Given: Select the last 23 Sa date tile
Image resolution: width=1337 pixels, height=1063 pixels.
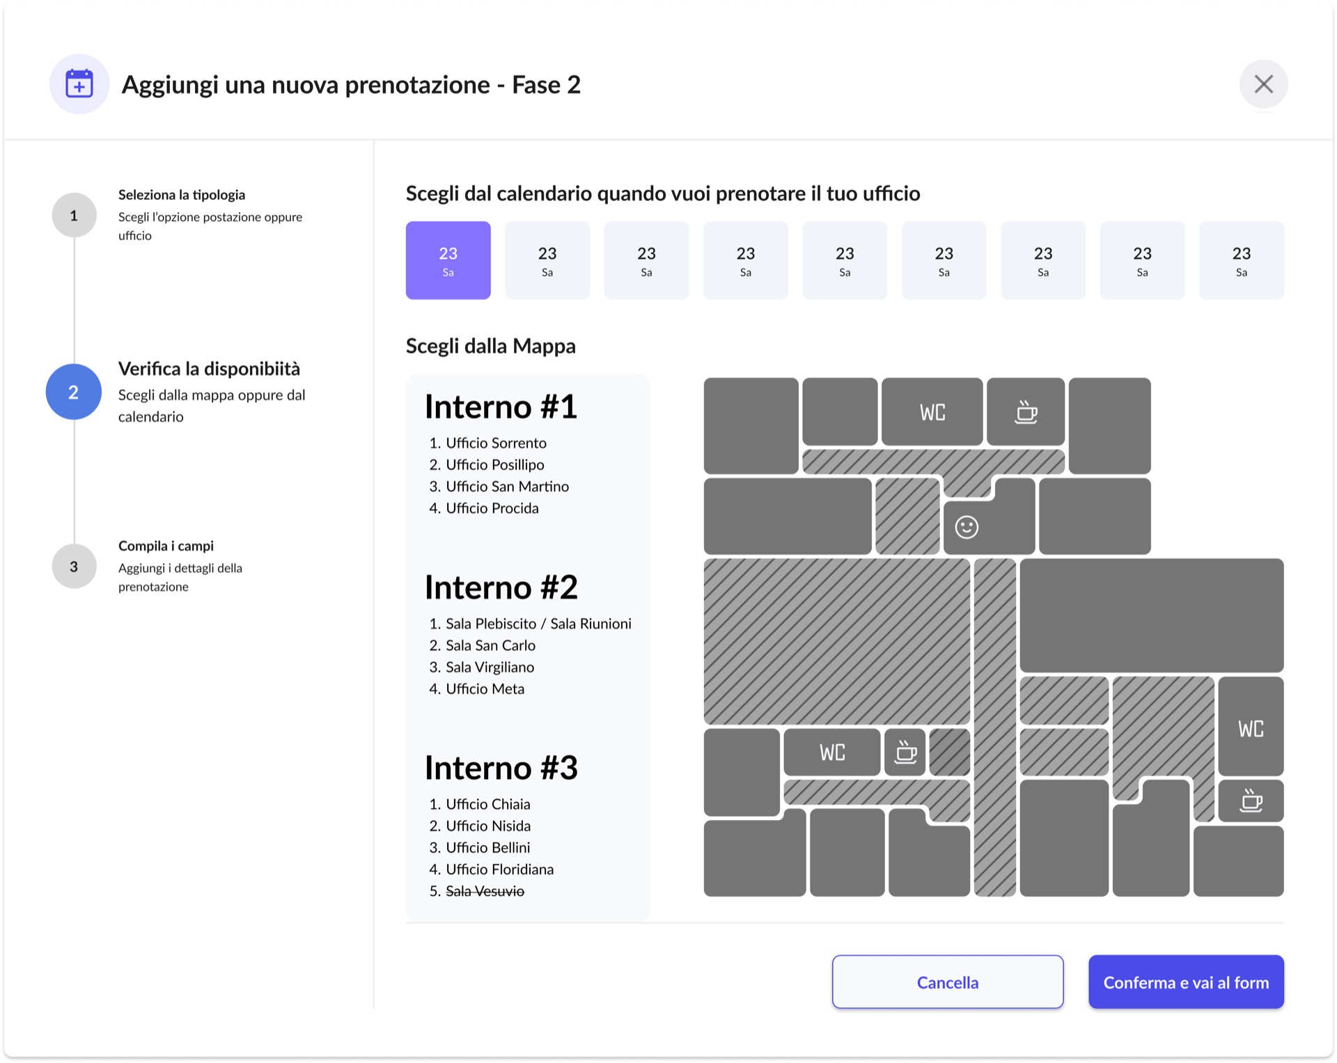Looking at the screenshot, I should [x=1241, y=260].
